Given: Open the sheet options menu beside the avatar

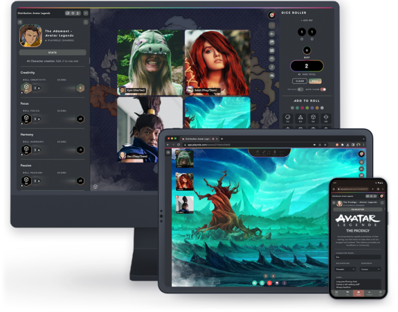Looking at the screenshot, I should 86,22.
